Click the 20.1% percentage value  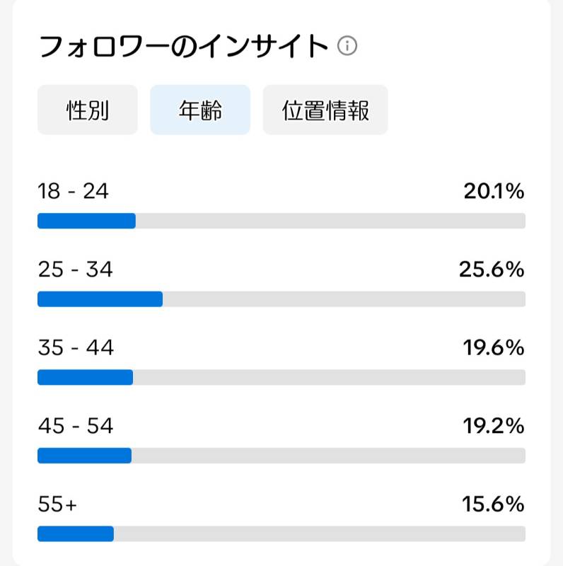click(x=494, y=191)
